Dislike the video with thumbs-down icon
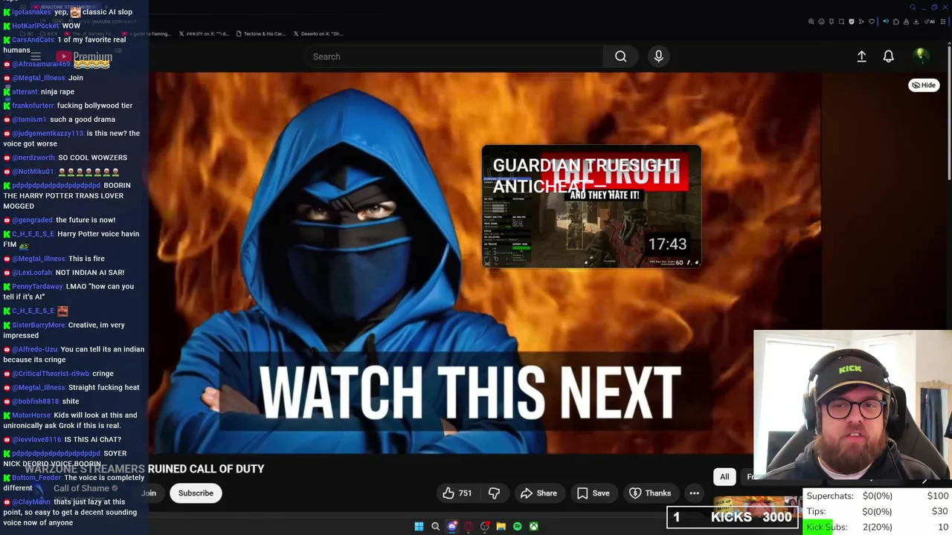952x535 pixels. [x=494, y=493]
